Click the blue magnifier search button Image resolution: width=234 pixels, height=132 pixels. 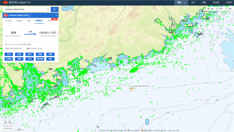pos(54,9)
